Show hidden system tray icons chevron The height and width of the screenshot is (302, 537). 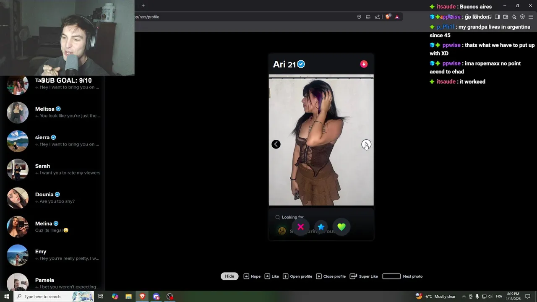(x=464, y=297)
